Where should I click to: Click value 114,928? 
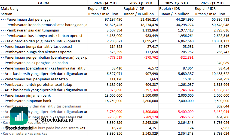click(116, 46)
